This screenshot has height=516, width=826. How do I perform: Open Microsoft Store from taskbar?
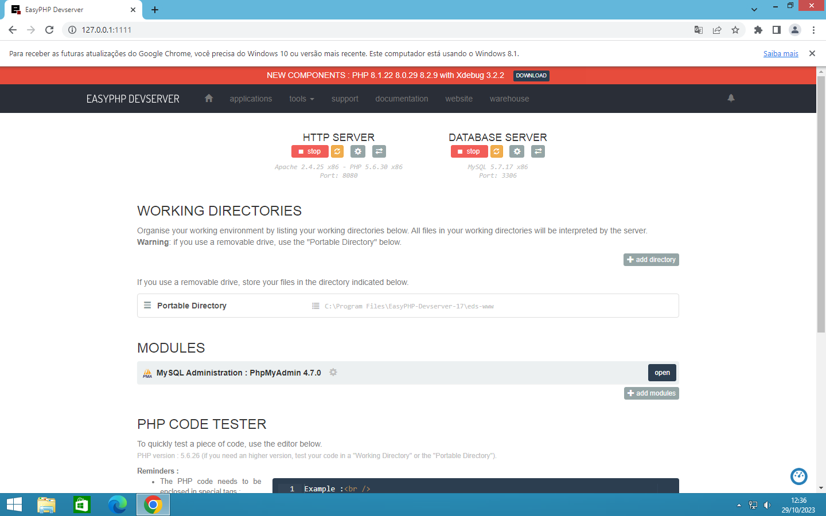(x=82, y=505)
